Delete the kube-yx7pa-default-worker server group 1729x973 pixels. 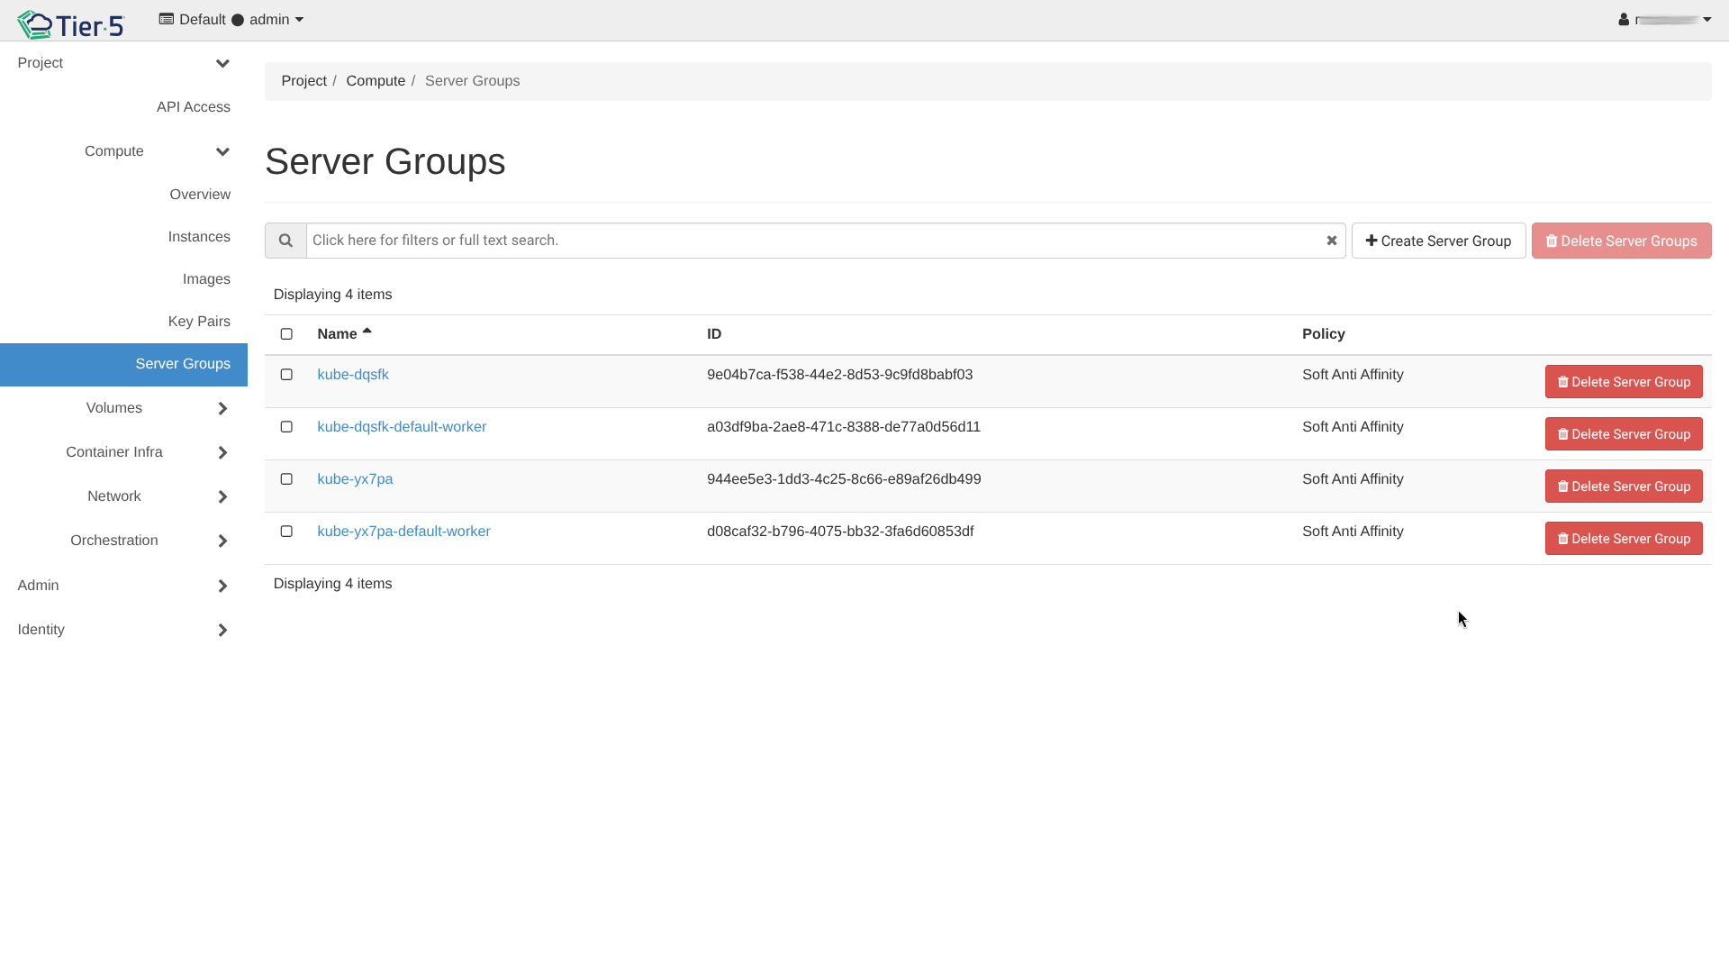tap(1623, 539)
